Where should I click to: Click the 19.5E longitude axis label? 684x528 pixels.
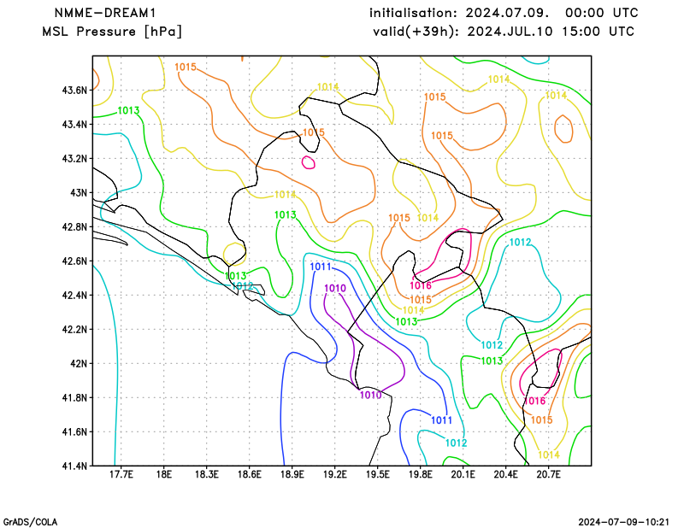tap(377, 474)
